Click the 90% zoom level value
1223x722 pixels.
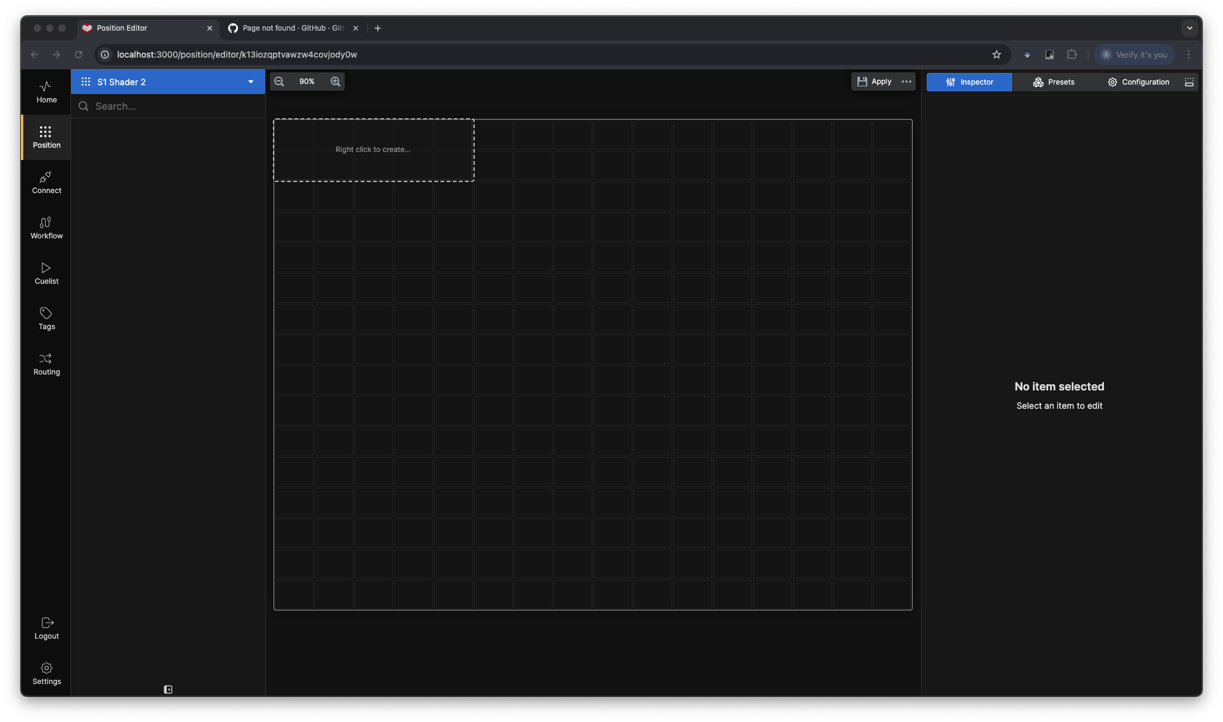pos(307,82)
